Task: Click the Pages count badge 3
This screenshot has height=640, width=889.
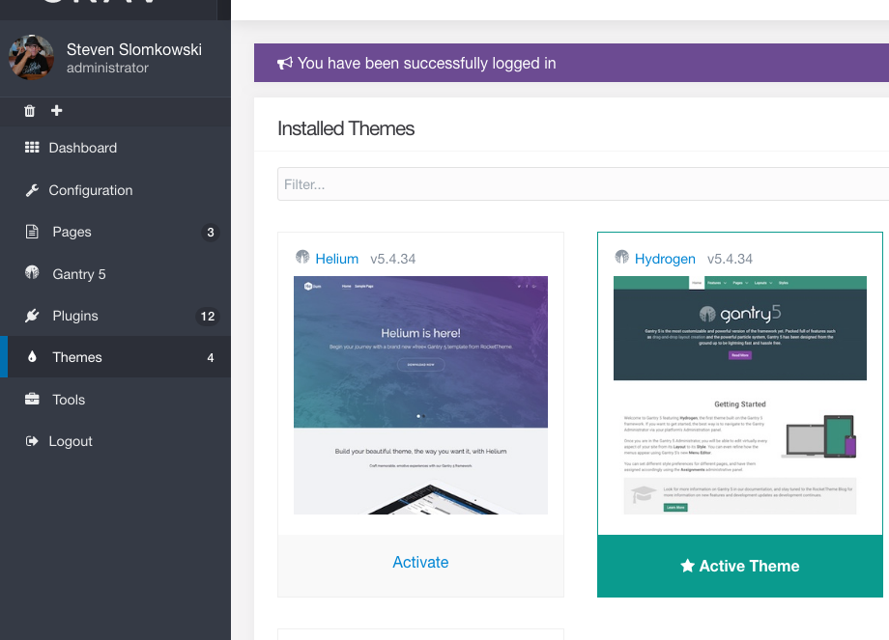Action: [x=211, y=233]
